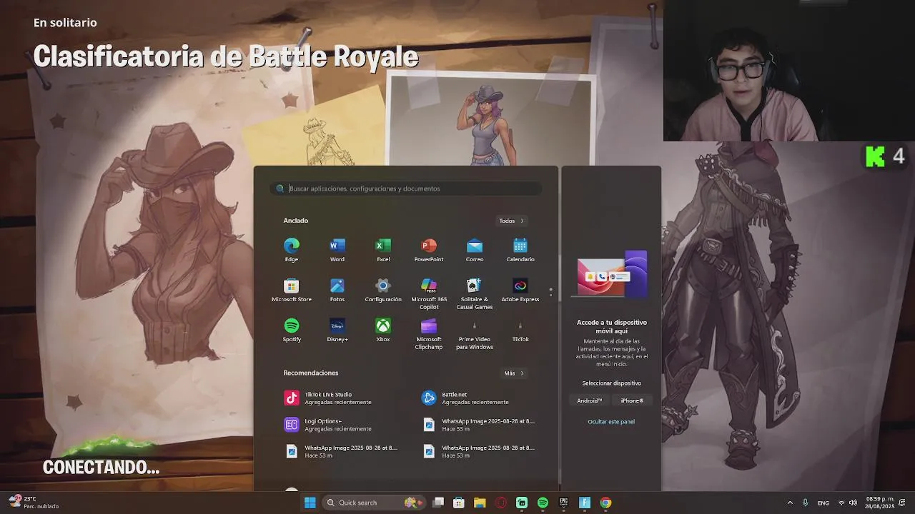
Task: Focus Start menu search field
Action: click(x=406, y=188)
